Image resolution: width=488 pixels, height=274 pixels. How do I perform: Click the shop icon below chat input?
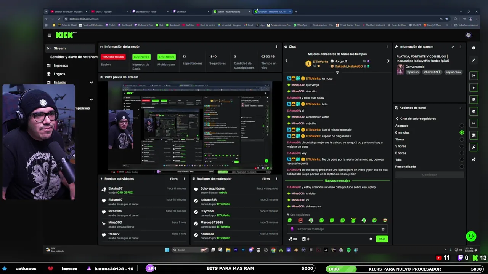(304, 239)
